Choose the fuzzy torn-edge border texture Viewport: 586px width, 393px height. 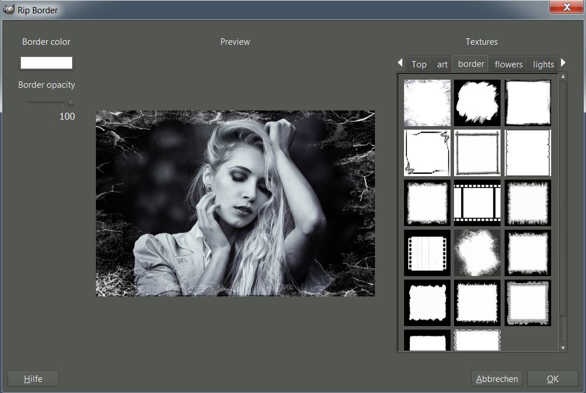point(528,203)
